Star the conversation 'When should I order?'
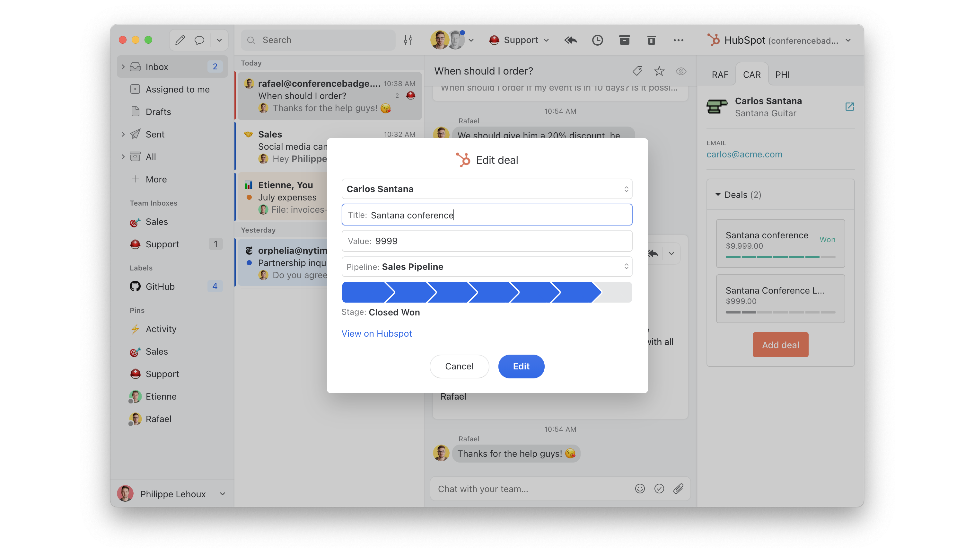The width and height of the screenshot is (974, 548). point(659,71)
